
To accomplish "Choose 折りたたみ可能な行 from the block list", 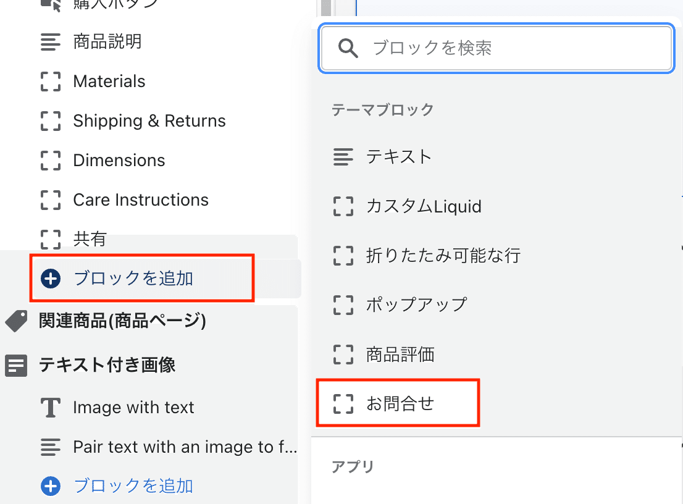I will pyautogui.click(x=497, y=255).
